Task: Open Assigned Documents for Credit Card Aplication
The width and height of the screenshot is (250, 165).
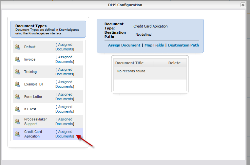Action: click(65, 134)
